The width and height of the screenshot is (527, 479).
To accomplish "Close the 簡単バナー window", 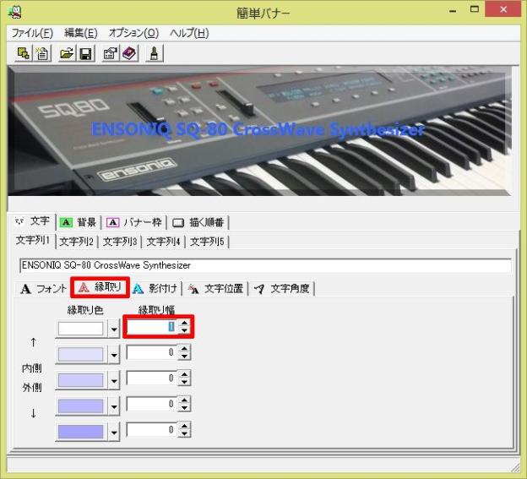I will (x=503, y=10).
